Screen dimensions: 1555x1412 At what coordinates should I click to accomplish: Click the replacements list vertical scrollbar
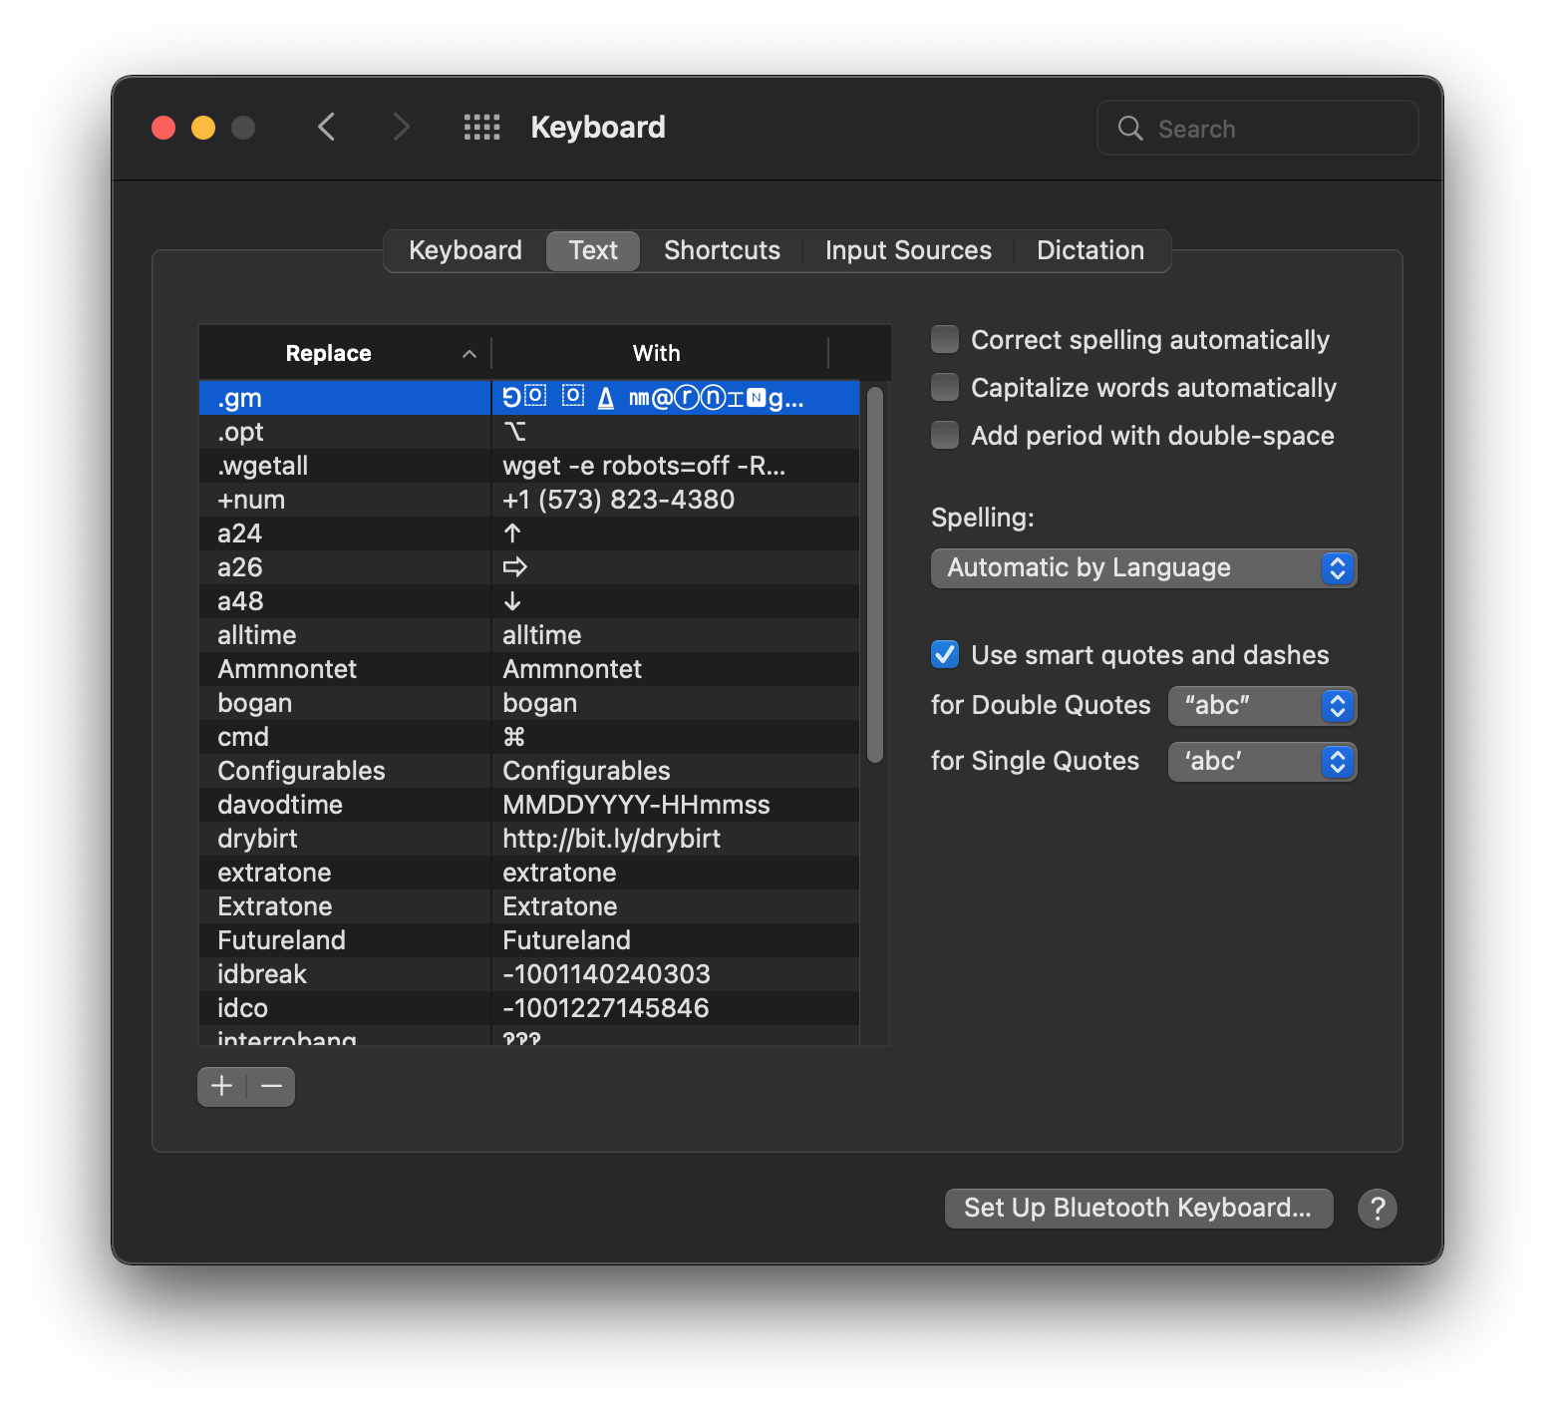875,574
